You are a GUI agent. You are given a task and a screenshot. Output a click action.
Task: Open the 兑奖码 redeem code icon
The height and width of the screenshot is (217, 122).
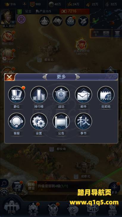click(106, 95)
